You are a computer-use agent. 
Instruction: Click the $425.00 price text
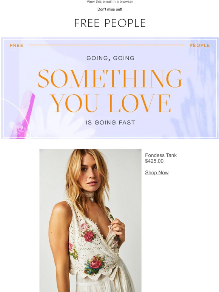[154, 161]
